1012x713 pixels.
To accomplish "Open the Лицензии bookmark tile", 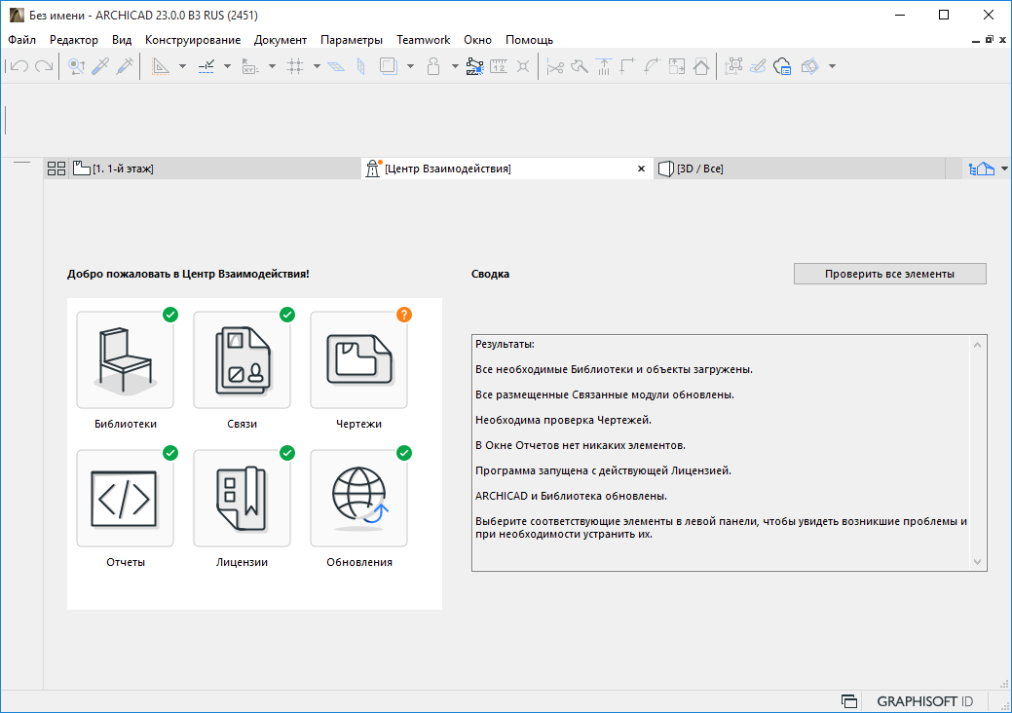I will 242,498.
